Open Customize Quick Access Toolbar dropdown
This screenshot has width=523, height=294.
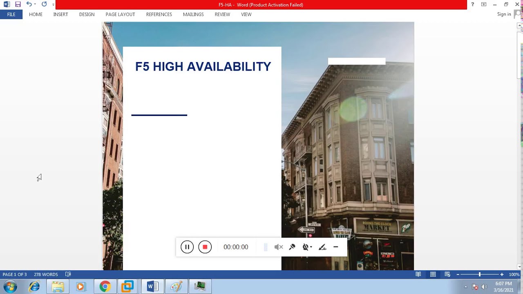point(53,5)
